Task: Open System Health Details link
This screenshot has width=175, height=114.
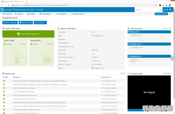Action: point(23,44)
